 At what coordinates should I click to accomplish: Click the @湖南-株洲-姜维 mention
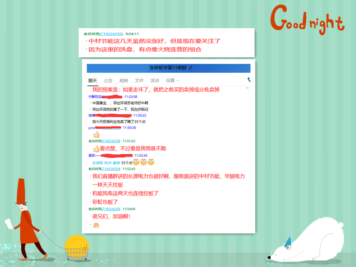click(x=106, y=162)
